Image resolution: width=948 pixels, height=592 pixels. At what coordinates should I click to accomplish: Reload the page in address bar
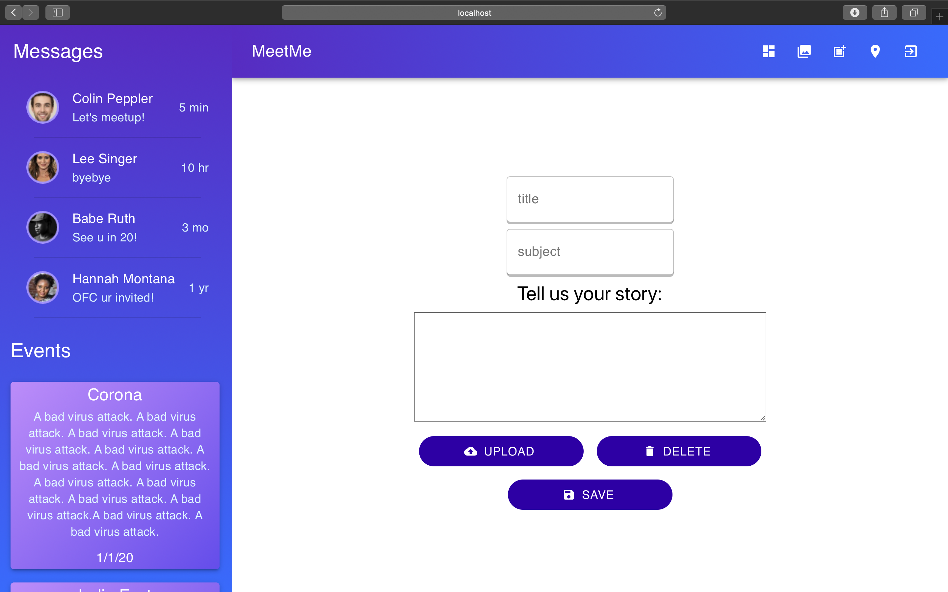pos(658,12)
